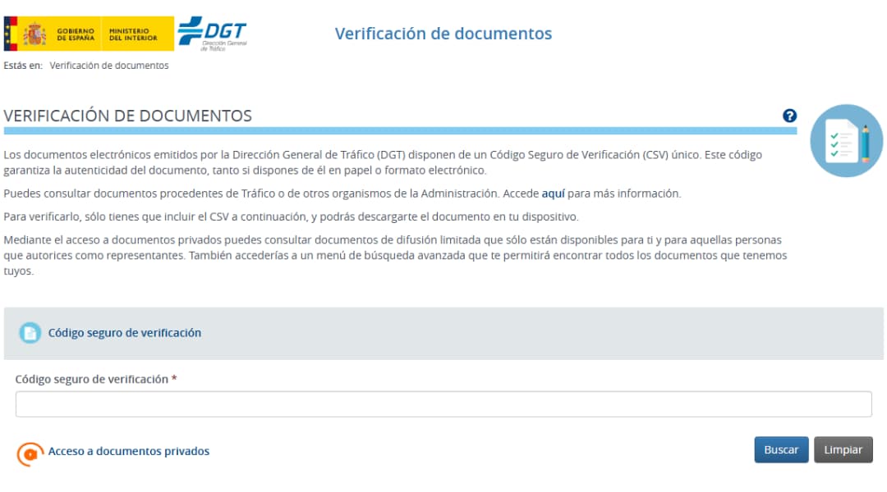Click the paragraph starting 'Los documentos electrónicos'

click(383, 162)
